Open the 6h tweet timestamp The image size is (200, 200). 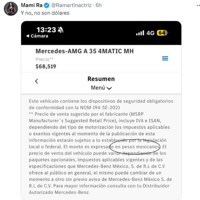[x=99, y=5]
